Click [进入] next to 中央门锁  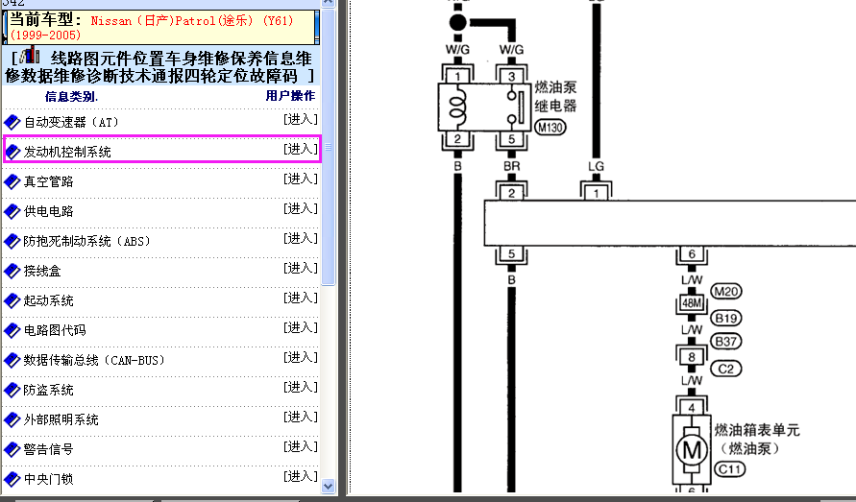[x=301, y=476]
